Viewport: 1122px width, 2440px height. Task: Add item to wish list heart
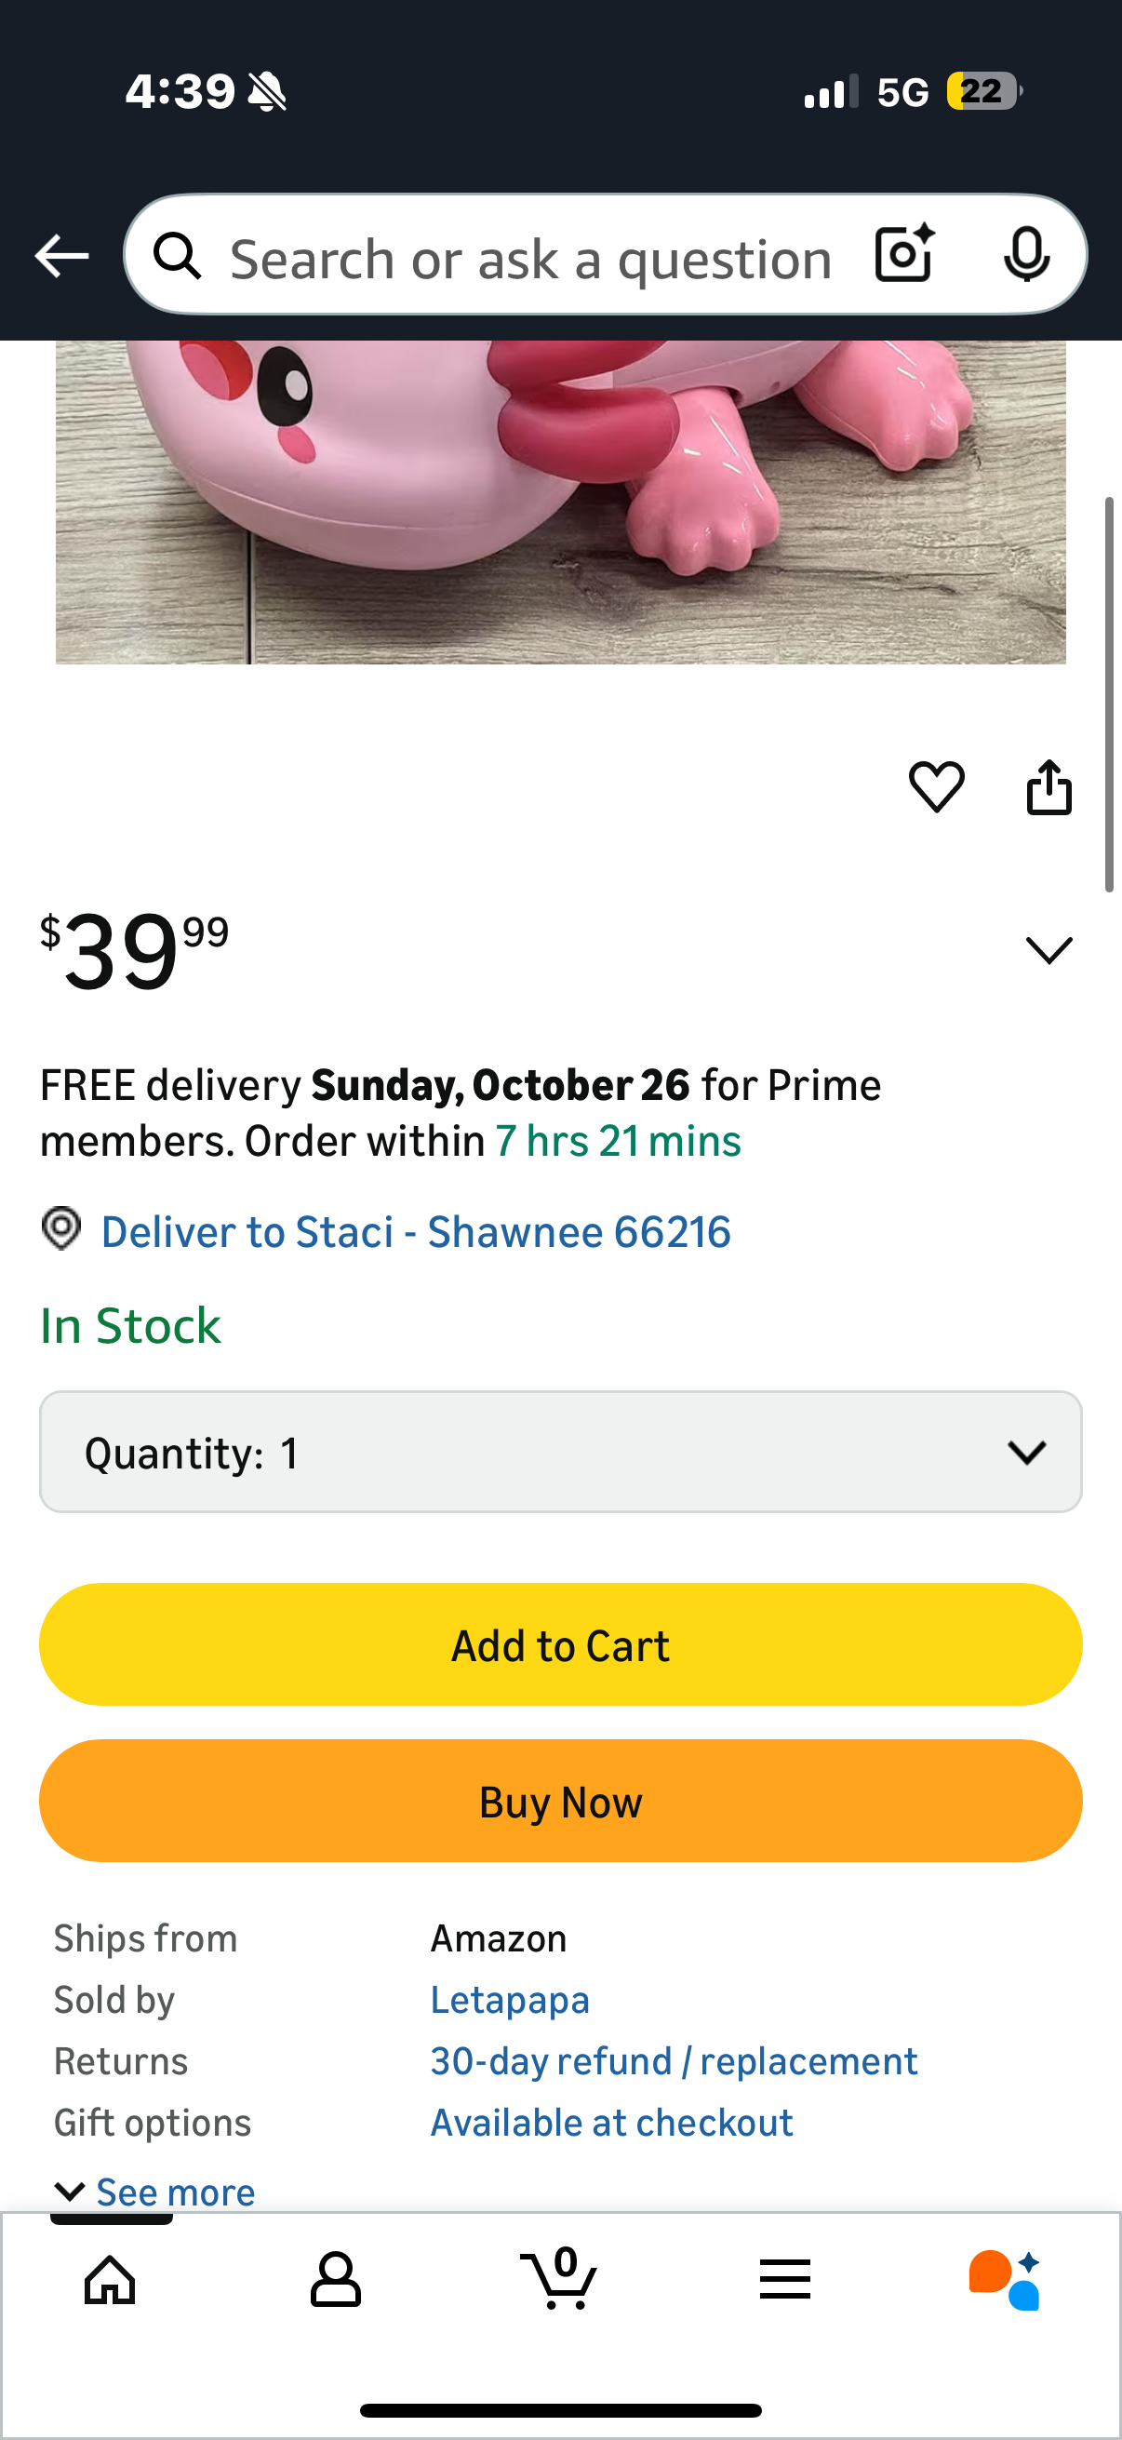pos(937,786)
